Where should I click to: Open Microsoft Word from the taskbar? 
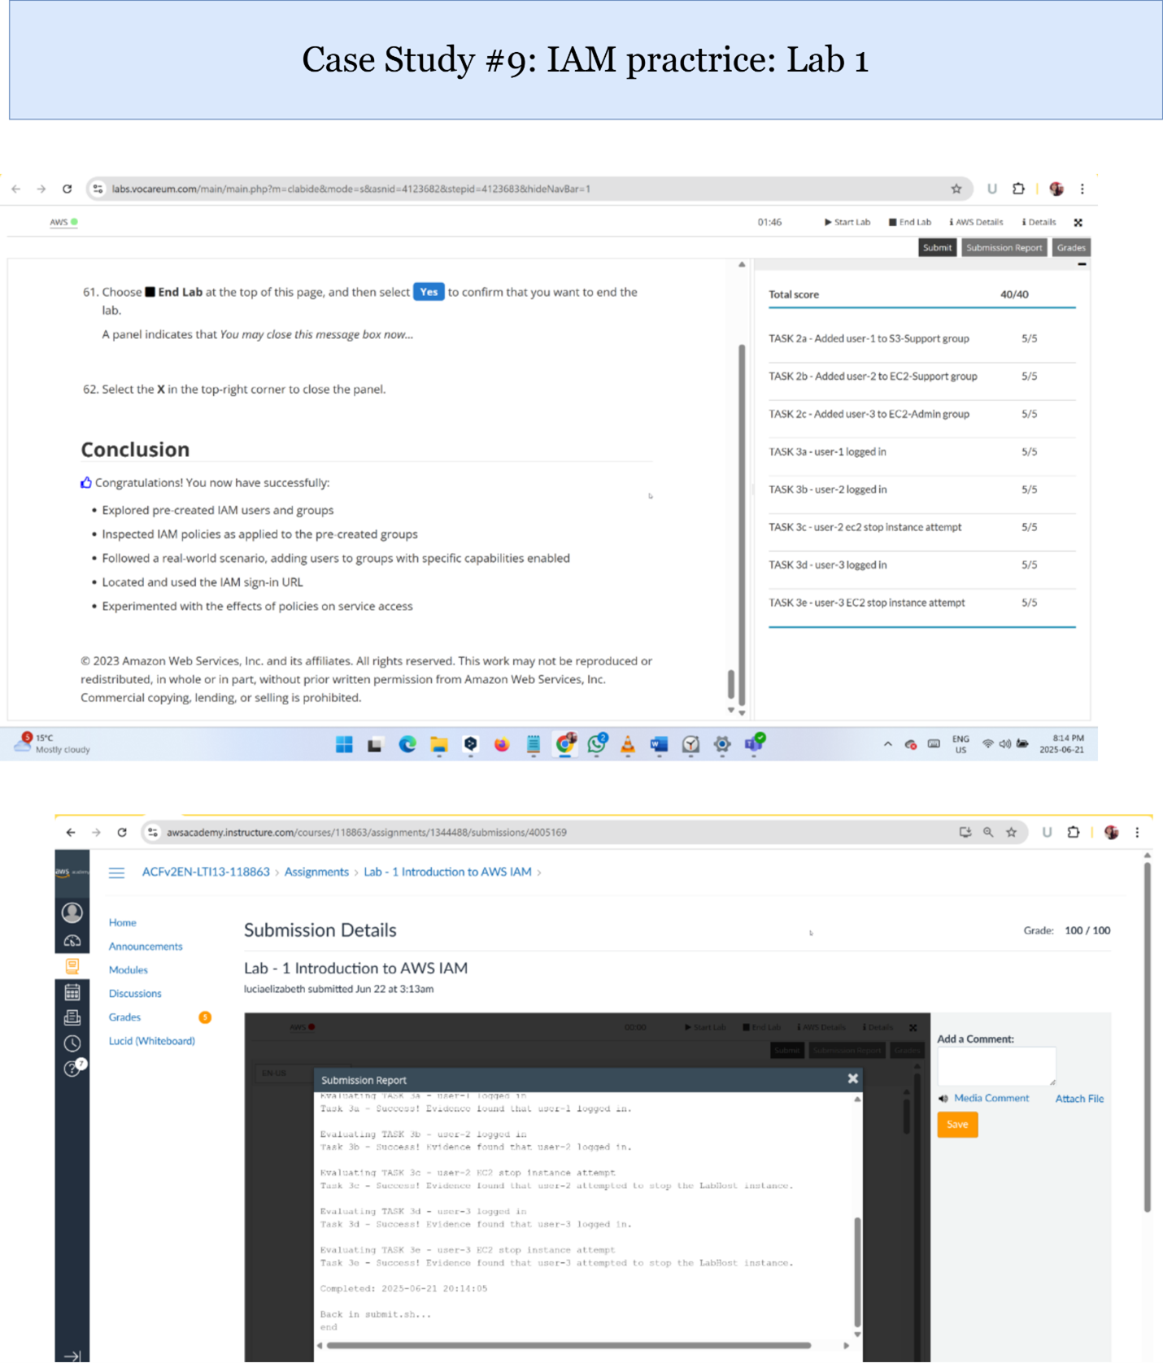[x=659, y=744]
